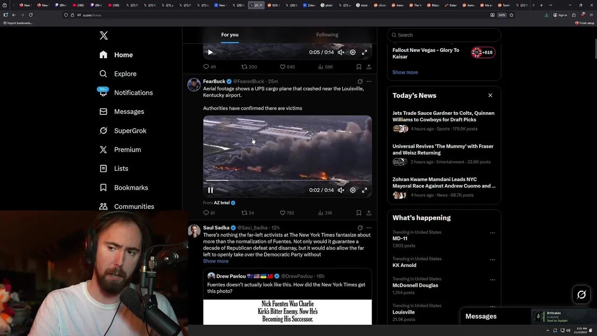Open the Grok floating button
Screen dimensions: 597x336
582,294
